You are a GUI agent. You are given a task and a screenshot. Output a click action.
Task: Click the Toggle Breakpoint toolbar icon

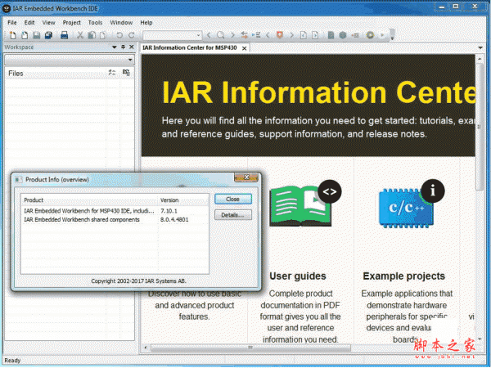point(355,35)
